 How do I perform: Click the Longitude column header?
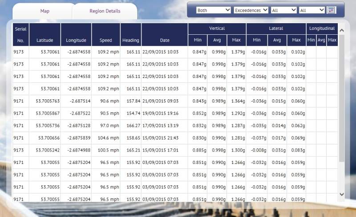[76, 40]
